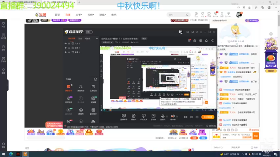
Task: Add 多媒体 multimedia source
Action: 153,117
